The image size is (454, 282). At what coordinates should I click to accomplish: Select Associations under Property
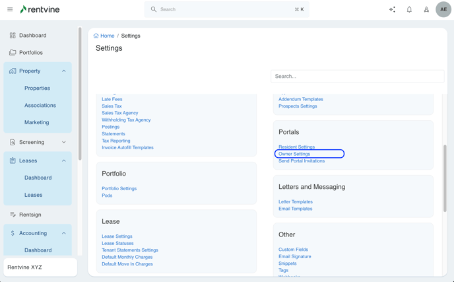point(40,105)
